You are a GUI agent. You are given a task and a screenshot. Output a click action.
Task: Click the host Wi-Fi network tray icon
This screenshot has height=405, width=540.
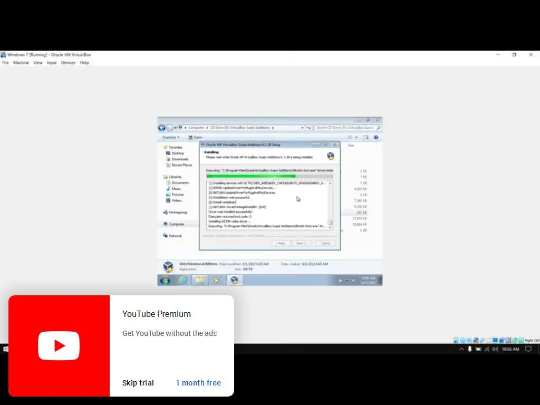487,349
